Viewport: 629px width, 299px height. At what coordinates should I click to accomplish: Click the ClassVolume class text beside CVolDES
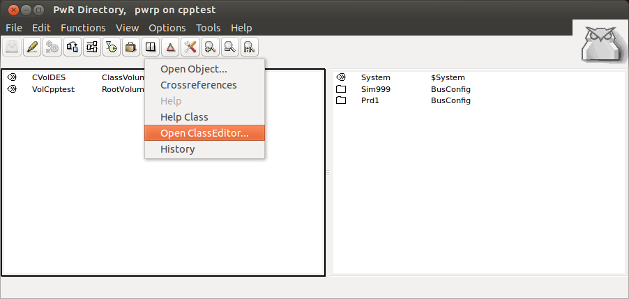point(123,77)
